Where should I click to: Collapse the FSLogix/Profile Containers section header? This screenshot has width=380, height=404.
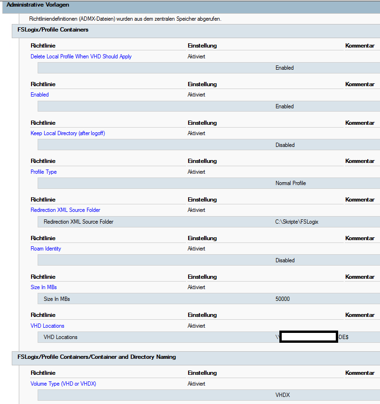196,31
